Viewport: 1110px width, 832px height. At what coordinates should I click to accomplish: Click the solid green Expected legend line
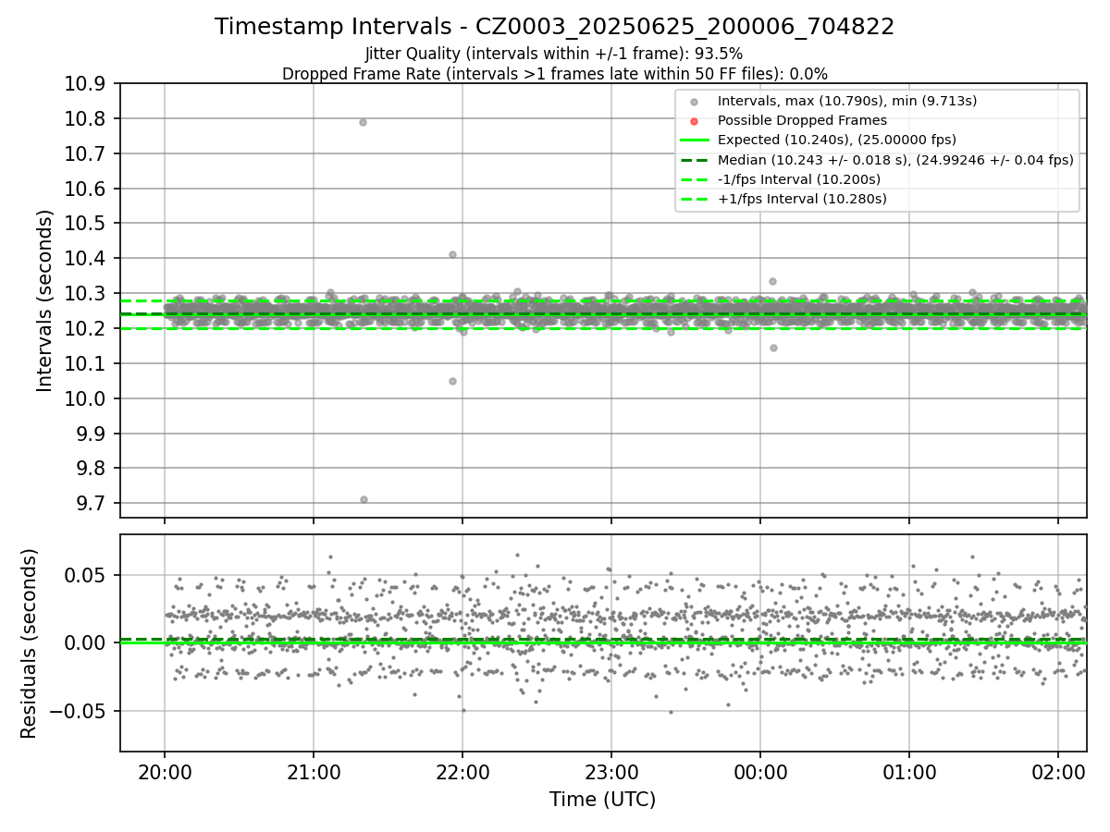(694, 141)
